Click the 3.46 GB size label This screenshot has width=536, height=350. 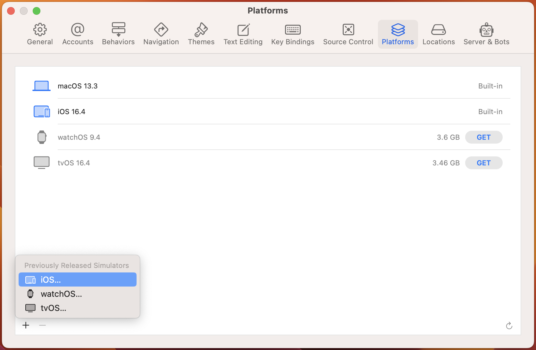446,163
